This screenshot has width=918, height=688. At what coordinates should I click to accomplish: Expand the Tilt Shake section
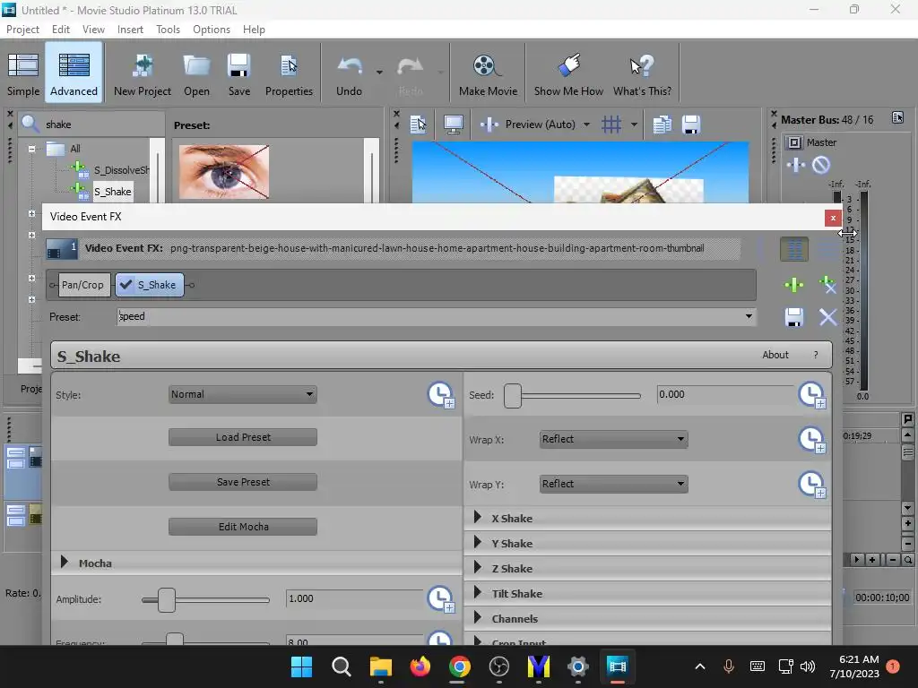coord(477,593)
